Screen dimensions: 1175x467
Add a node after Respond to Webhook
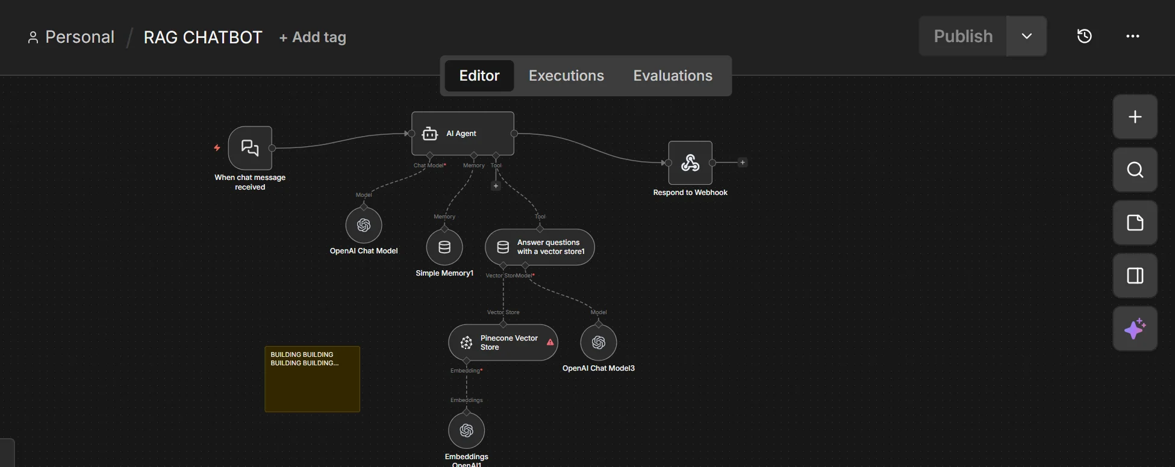coord(743,162)
